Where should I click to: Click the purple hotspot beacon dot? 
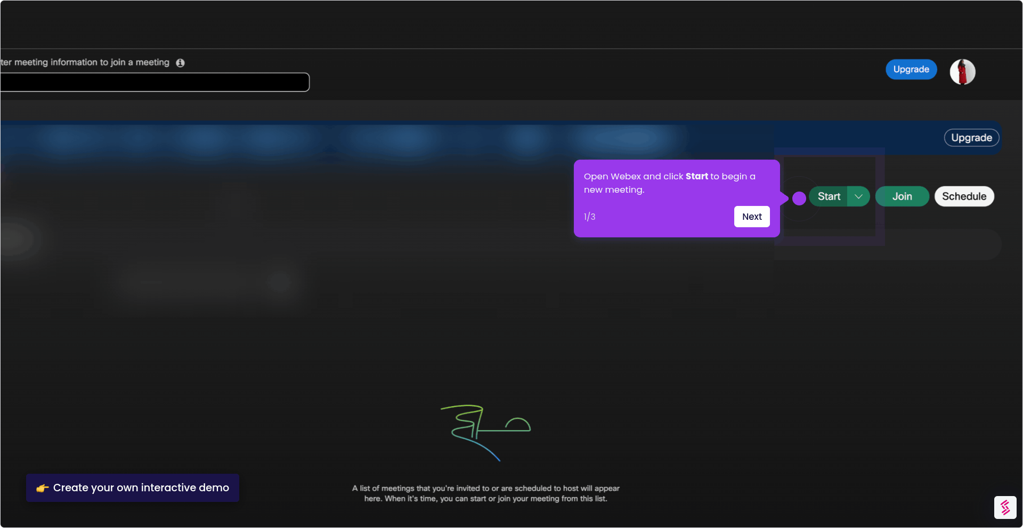(799, 198)
